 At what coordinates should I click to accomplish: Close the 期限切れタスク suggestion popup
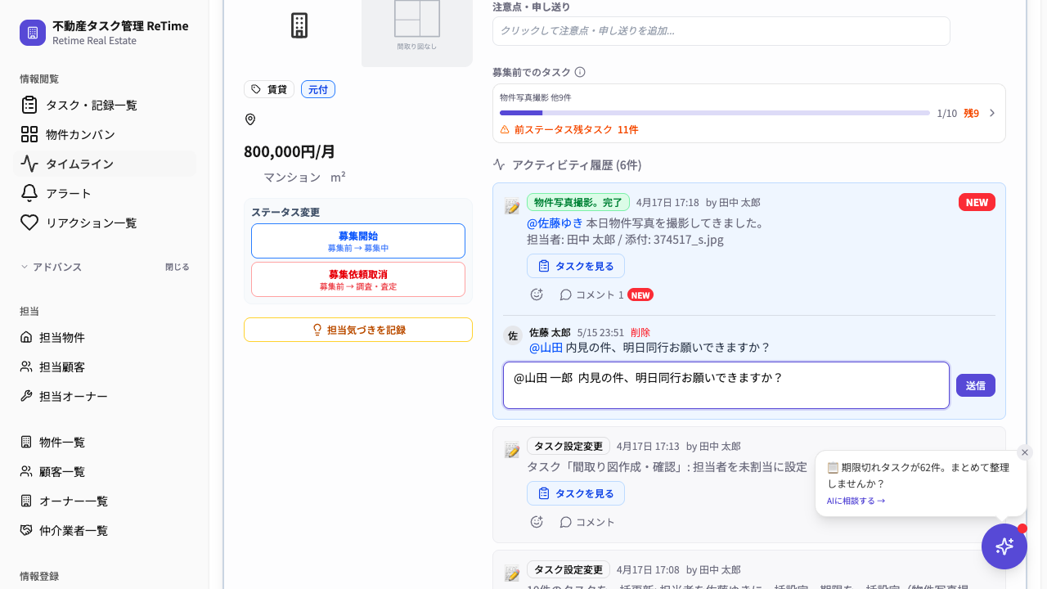pos(1025,452)
